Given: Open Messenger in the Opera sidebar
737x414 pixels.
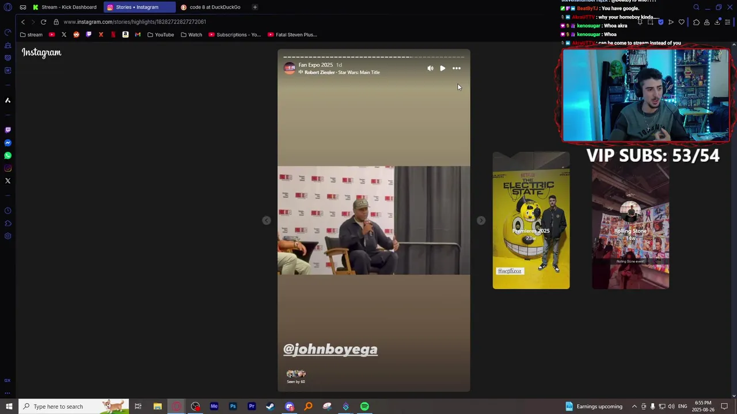Looking at the screenshot, I should click(7, 143).
